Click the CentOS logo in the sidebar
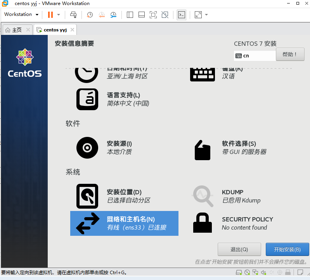Viewport: 310px width, 280px height. click(x=25, y=63)
